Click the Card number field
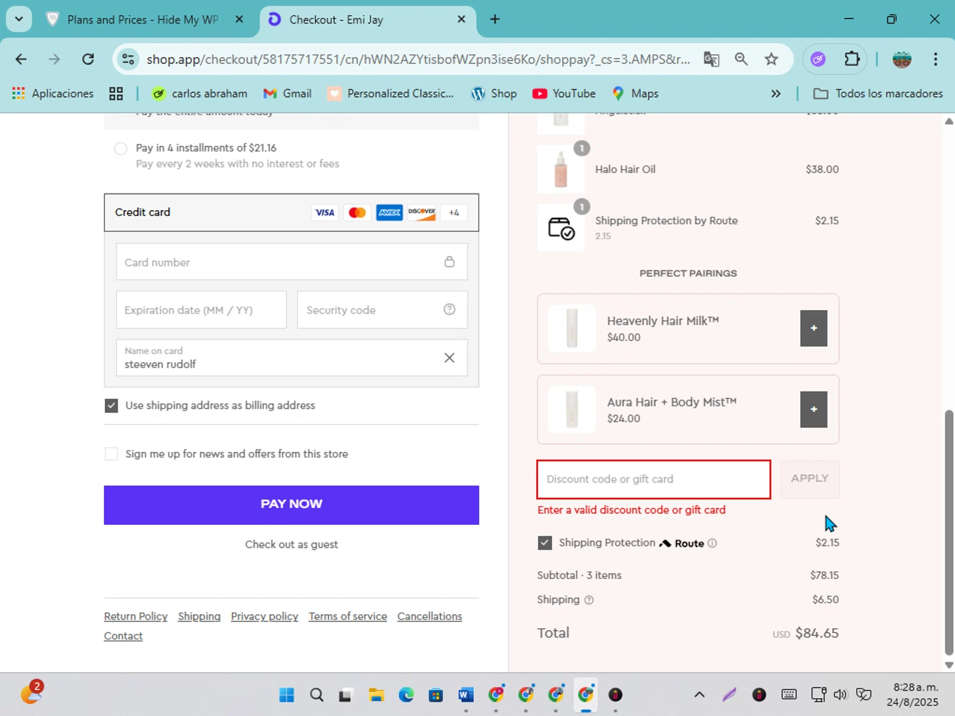This screenshot has width=955, height=716. [x=292, y=262]
